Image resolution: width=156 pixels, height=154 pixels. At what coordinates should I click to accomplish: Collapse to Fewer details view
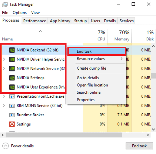tap(18, 146)
